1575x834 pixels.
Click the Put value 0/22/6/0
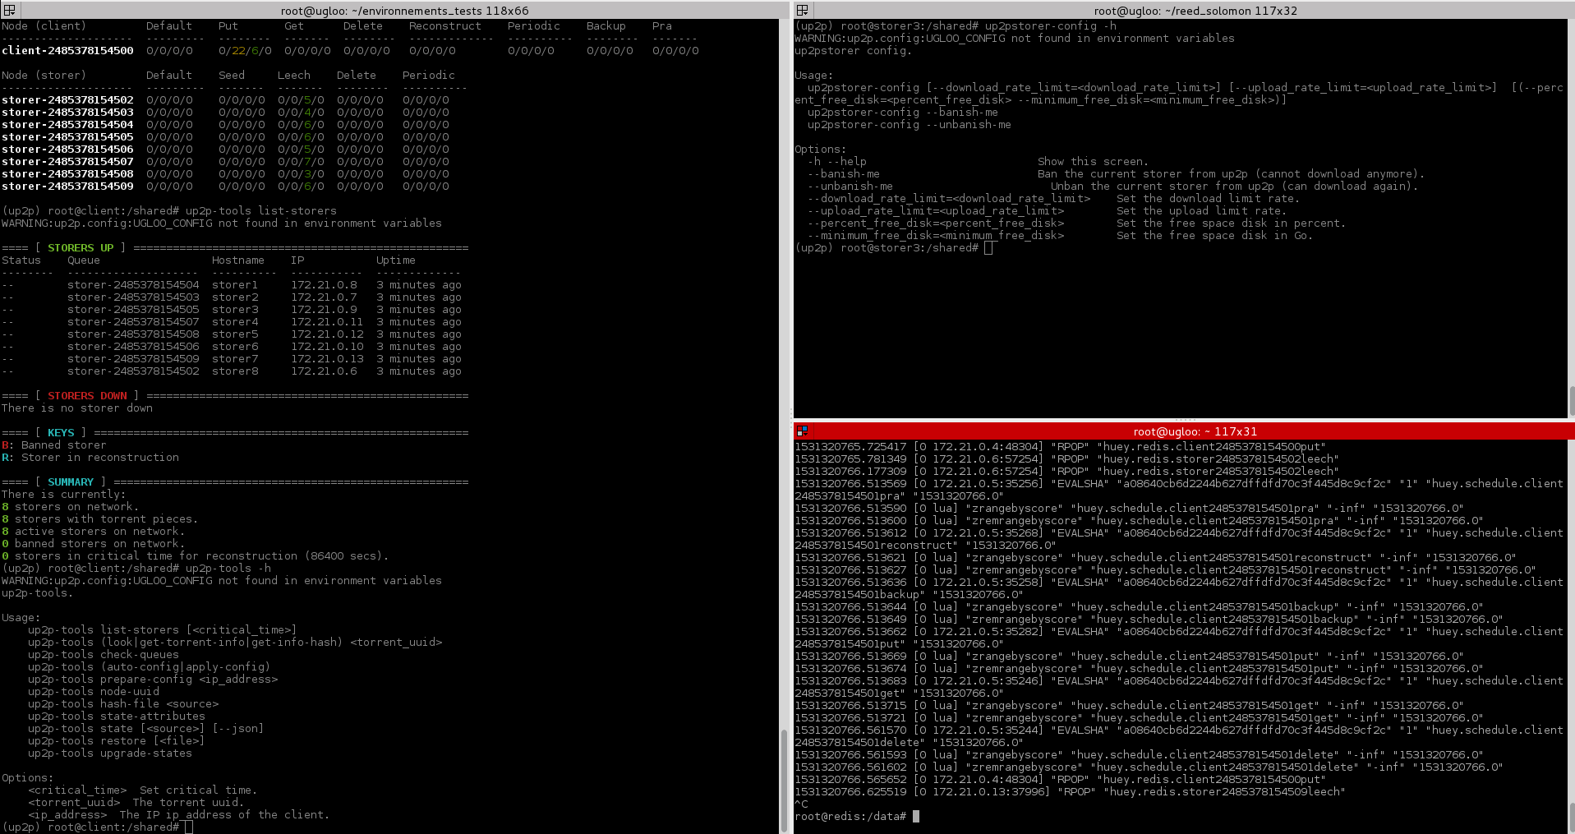pos(245,51)
